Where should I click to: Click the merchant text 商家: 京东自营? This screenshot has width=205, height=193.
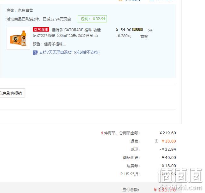pyautogui.click(x=20, y=10)
